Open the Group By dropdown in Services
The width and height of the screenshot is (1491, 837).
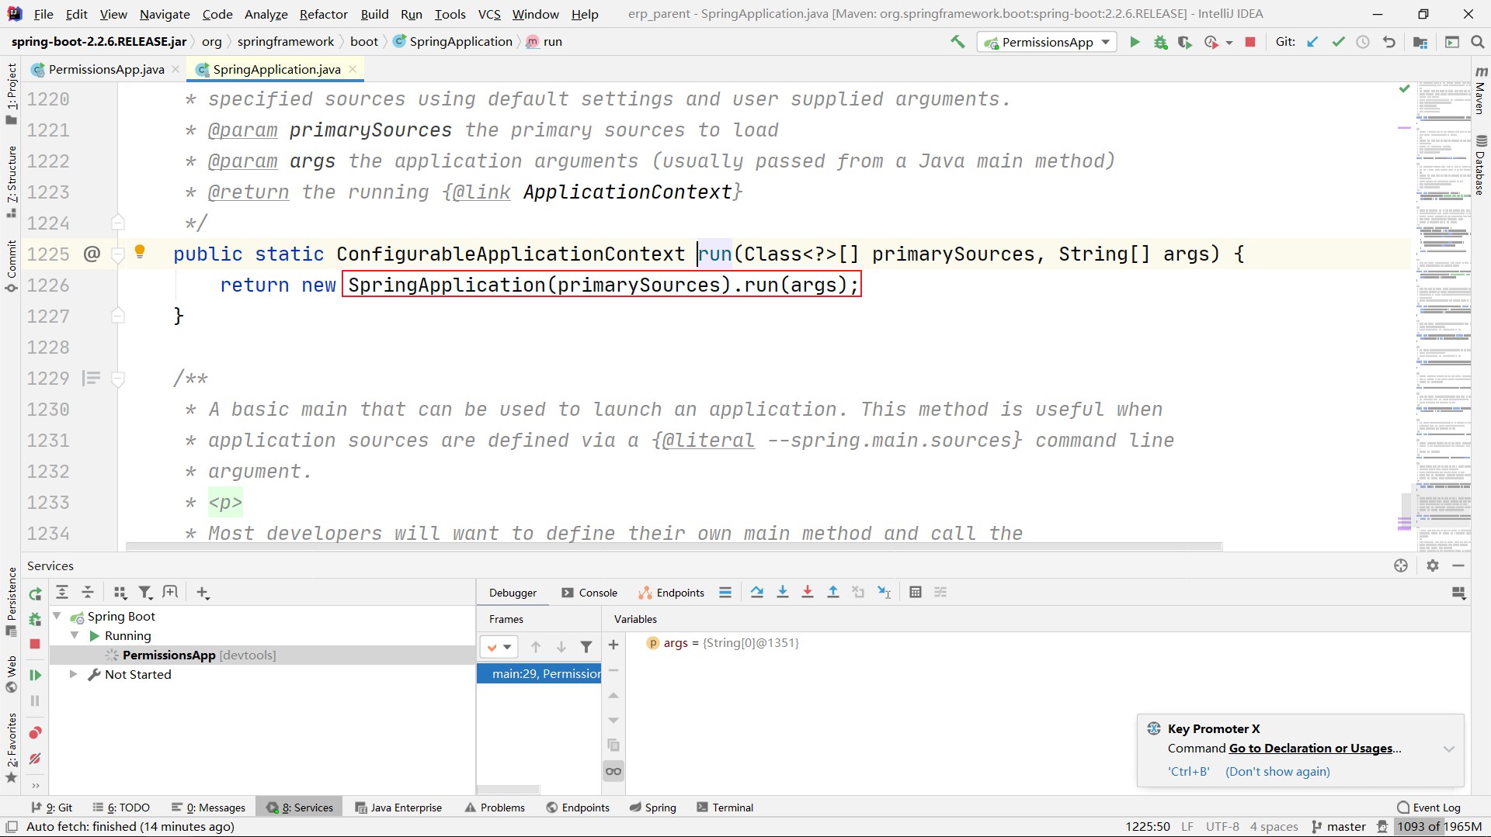coord(120,592)
